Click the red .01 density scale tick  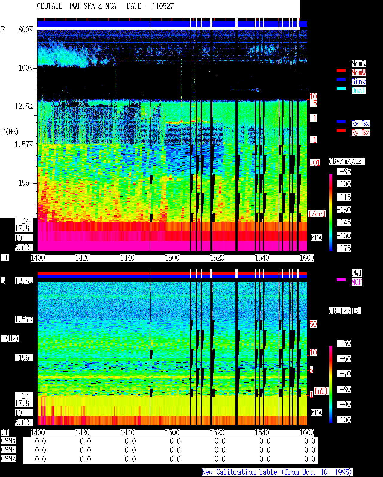pyautogui.click(x=315, y=163)
